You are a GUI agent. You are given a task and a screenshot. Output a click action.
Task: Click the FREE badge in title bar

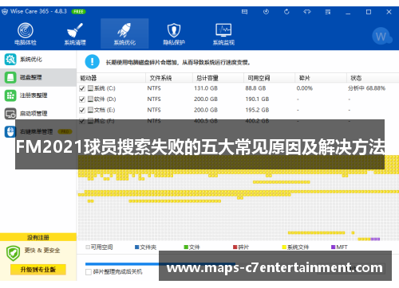pyautogui.click(x=78, y=12)
